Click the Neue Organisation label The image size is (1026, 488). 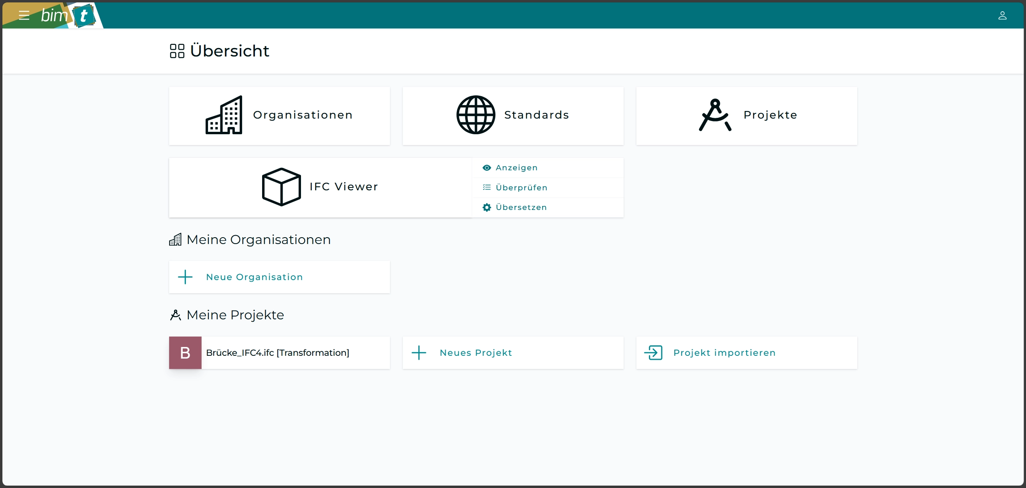point(254,277)
